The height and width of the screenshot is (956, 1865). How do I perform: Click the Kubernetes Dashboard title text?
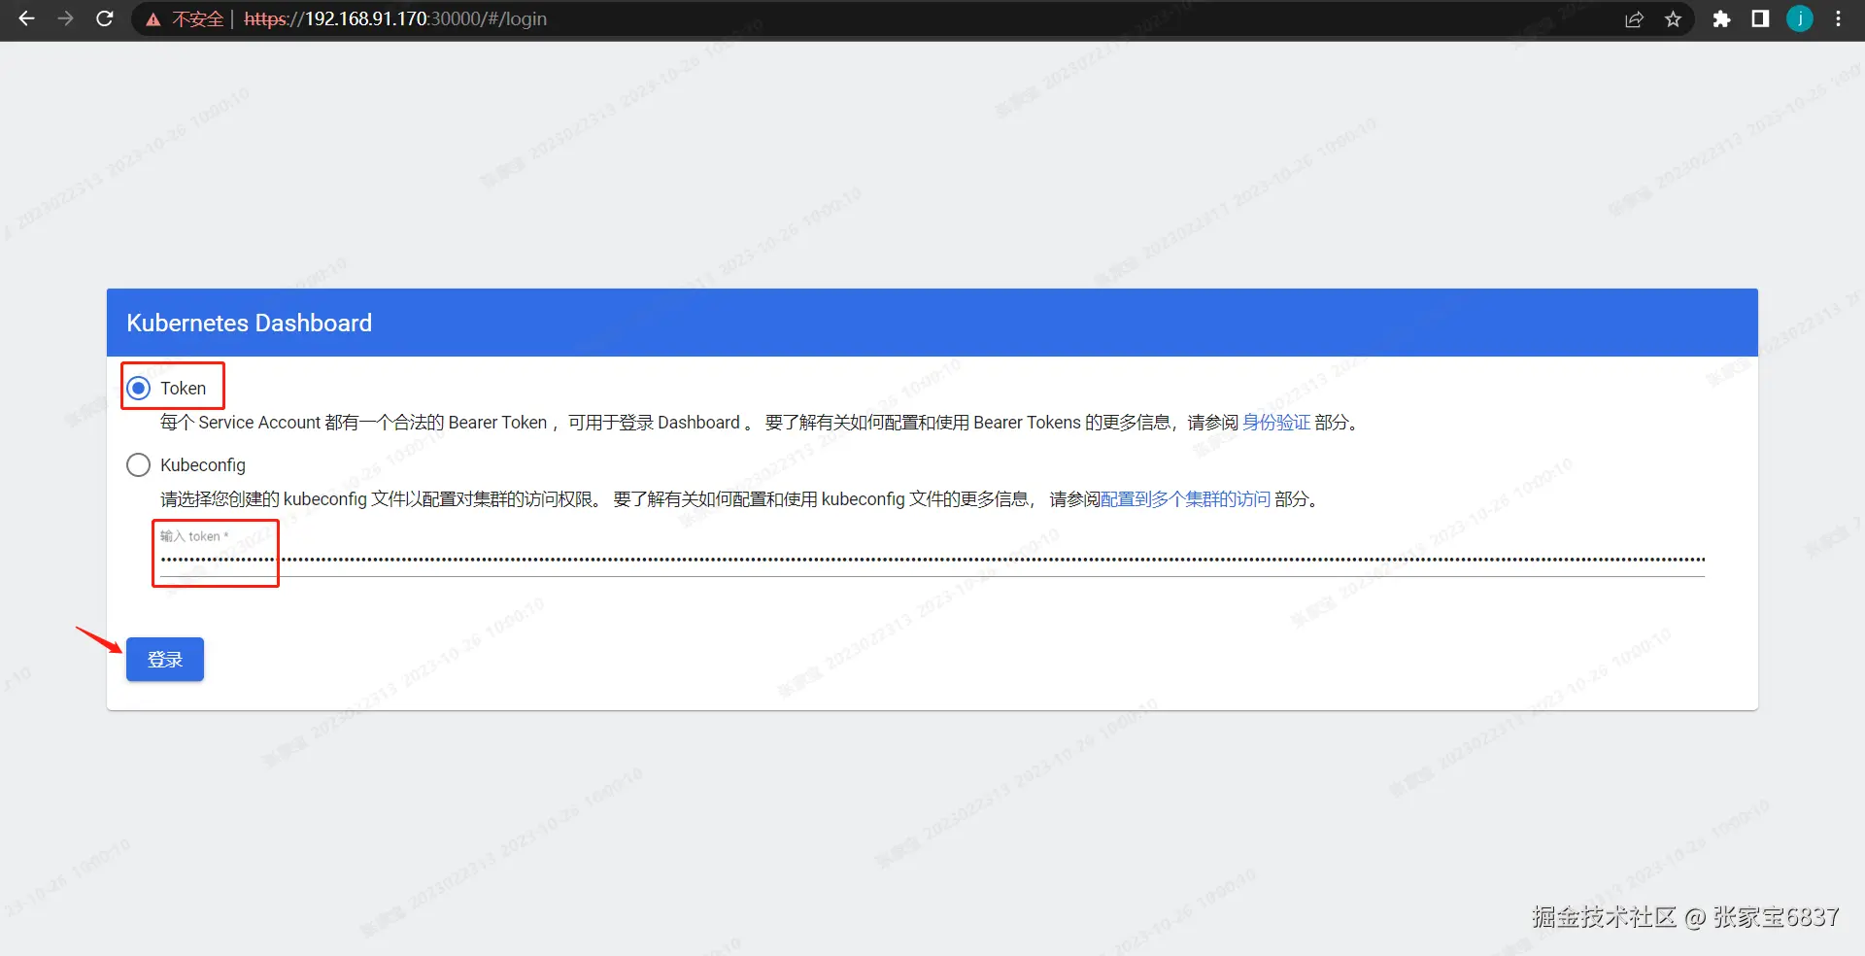pos(250,323)
